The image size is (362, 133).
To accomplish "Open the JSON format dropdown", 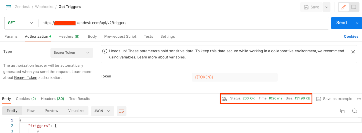I will 102,111.
